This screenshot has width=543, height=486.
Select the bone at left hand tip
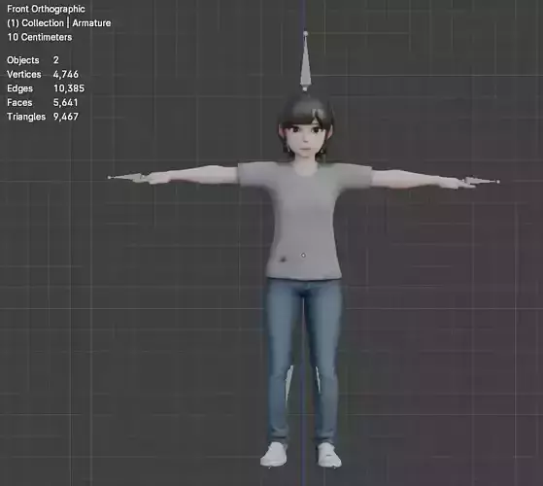point(125,177)
